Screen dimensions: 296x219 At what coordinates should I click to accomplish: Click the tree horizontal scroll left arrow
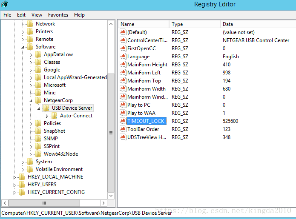(5, 203)
